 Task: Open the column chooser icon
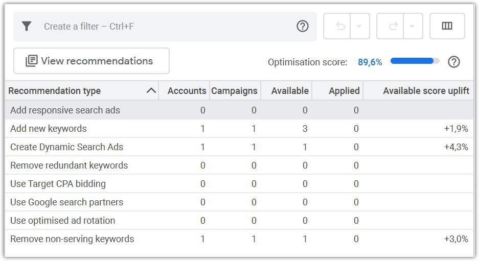point(447,26)
